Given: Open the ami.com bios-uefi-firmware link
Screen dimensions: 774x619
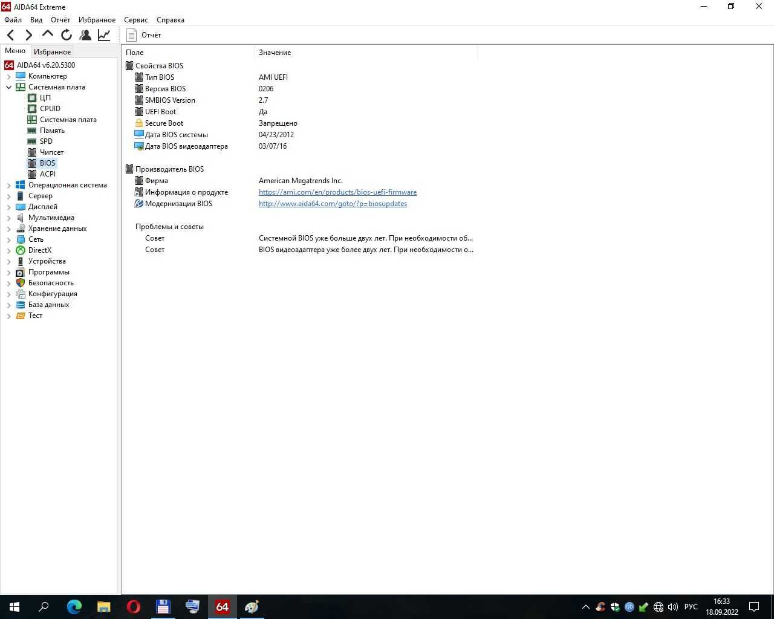Looking at the screenshot, I should (x=337, y=192).
